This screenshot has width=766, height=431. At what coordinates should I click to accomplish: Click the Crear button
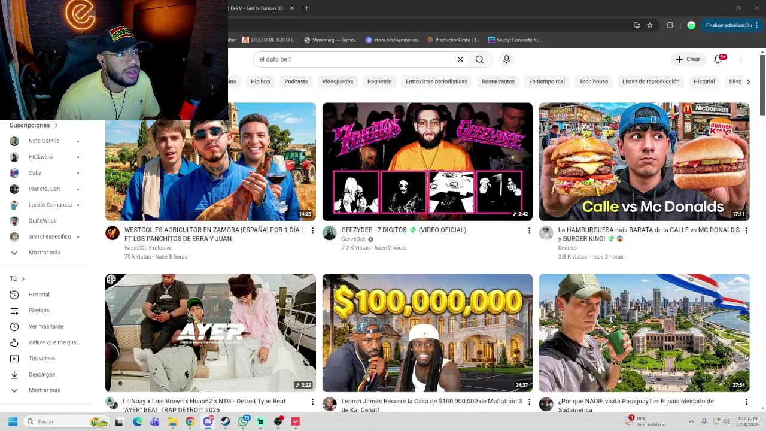click(x=688, y=59)
